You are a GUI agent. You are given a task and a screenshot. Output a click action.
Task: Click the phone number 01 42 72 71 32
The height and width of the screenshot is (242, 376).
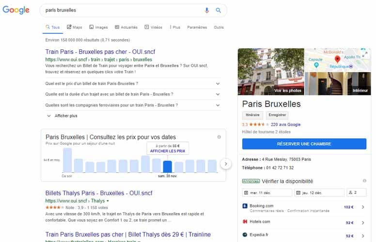(x=280, y=168)
